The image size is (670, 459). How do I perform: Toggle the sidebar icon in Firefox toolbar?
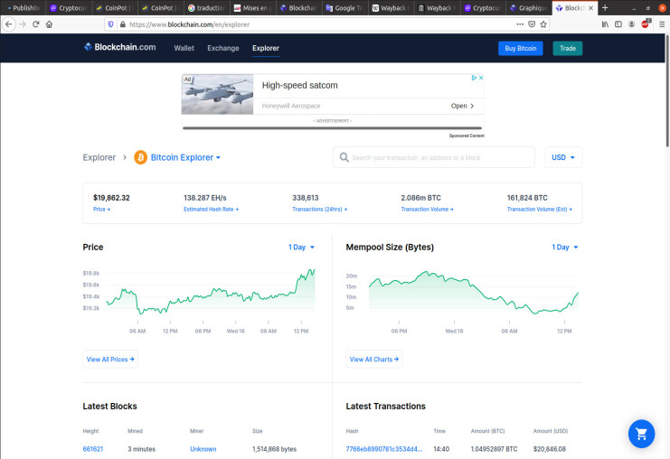(x=618, y=24)
